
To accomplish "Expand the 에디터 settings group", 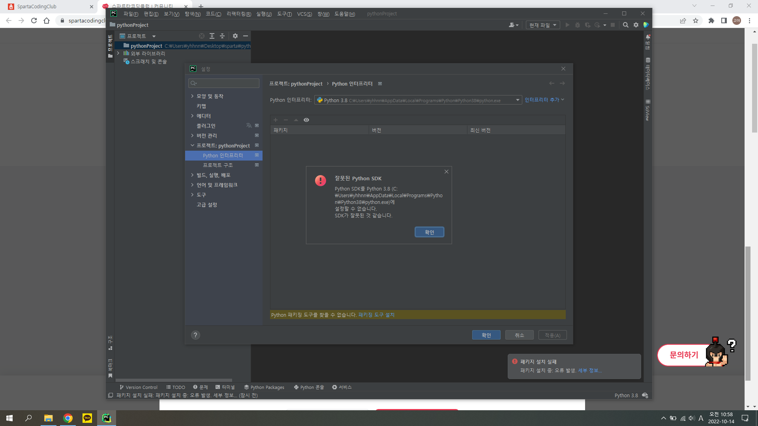I will click(x=192, y=116).
